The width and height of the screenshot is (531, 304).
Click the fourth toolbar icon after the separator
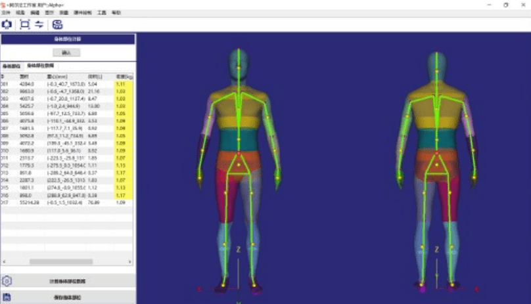tap(58, 24)
